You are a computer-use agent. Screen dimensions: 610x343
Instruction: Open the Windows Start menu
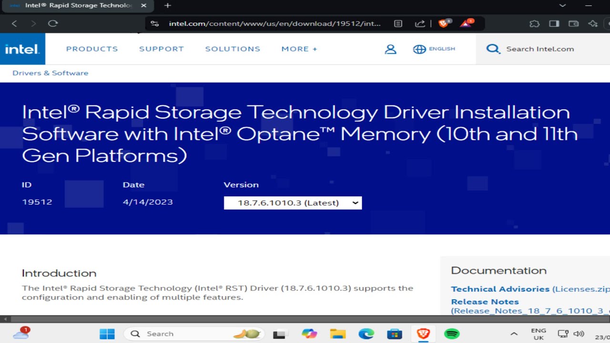(107, 333)
